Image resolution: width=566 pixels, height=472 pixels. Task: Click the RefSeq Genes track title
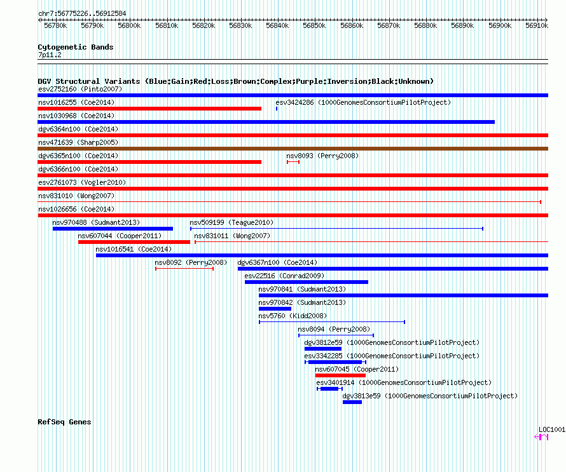pos(64,422)
